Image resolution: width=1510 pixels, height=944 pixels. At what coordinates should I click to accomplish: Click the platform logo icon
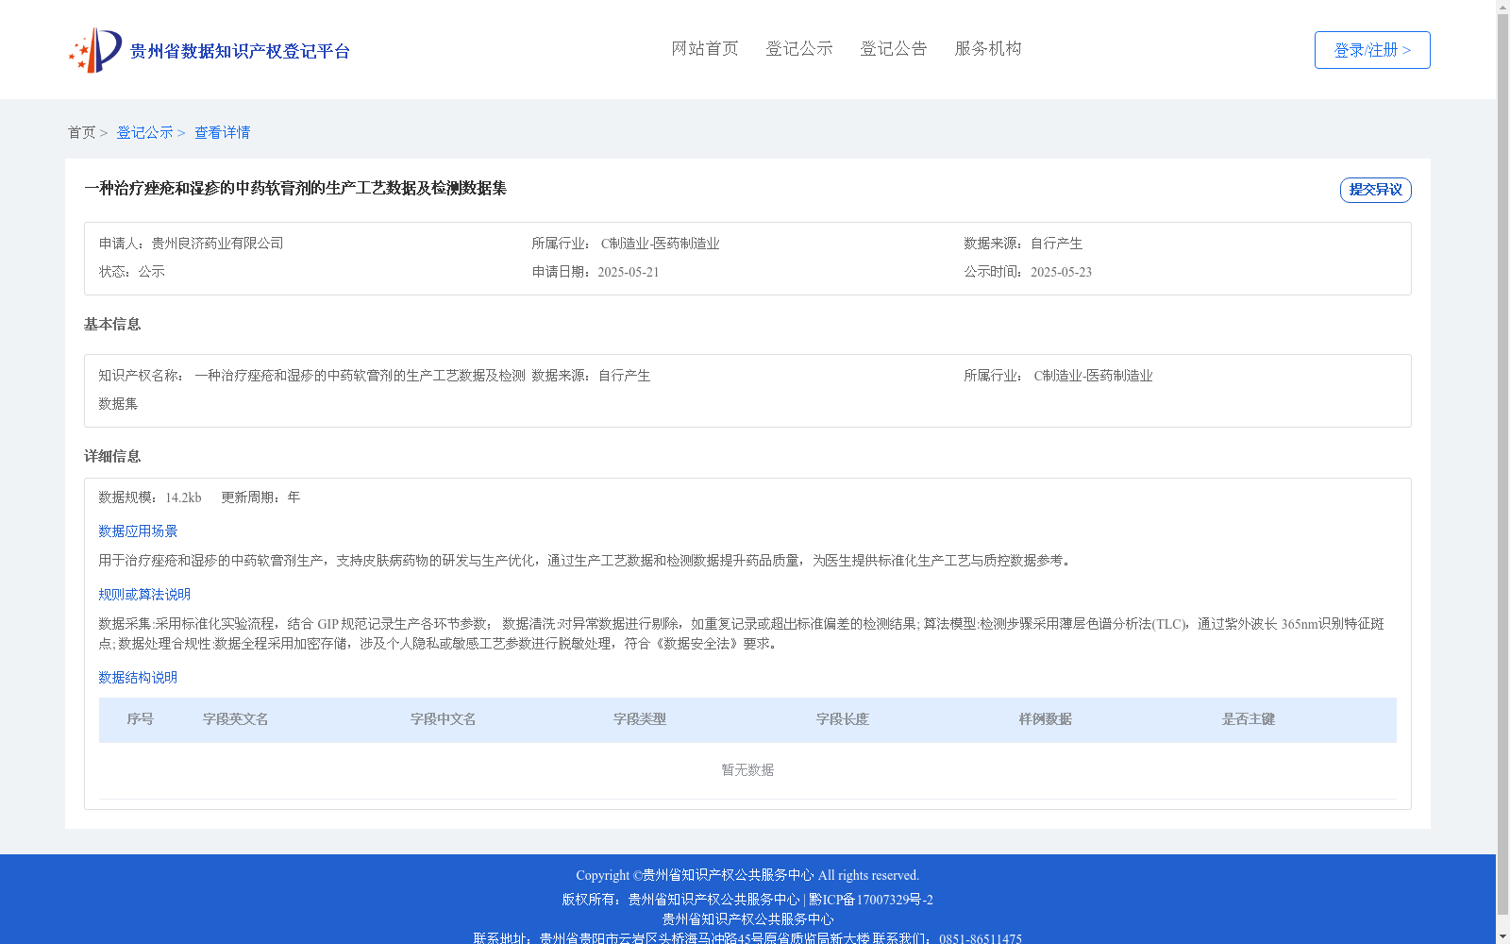pos(95,50)
